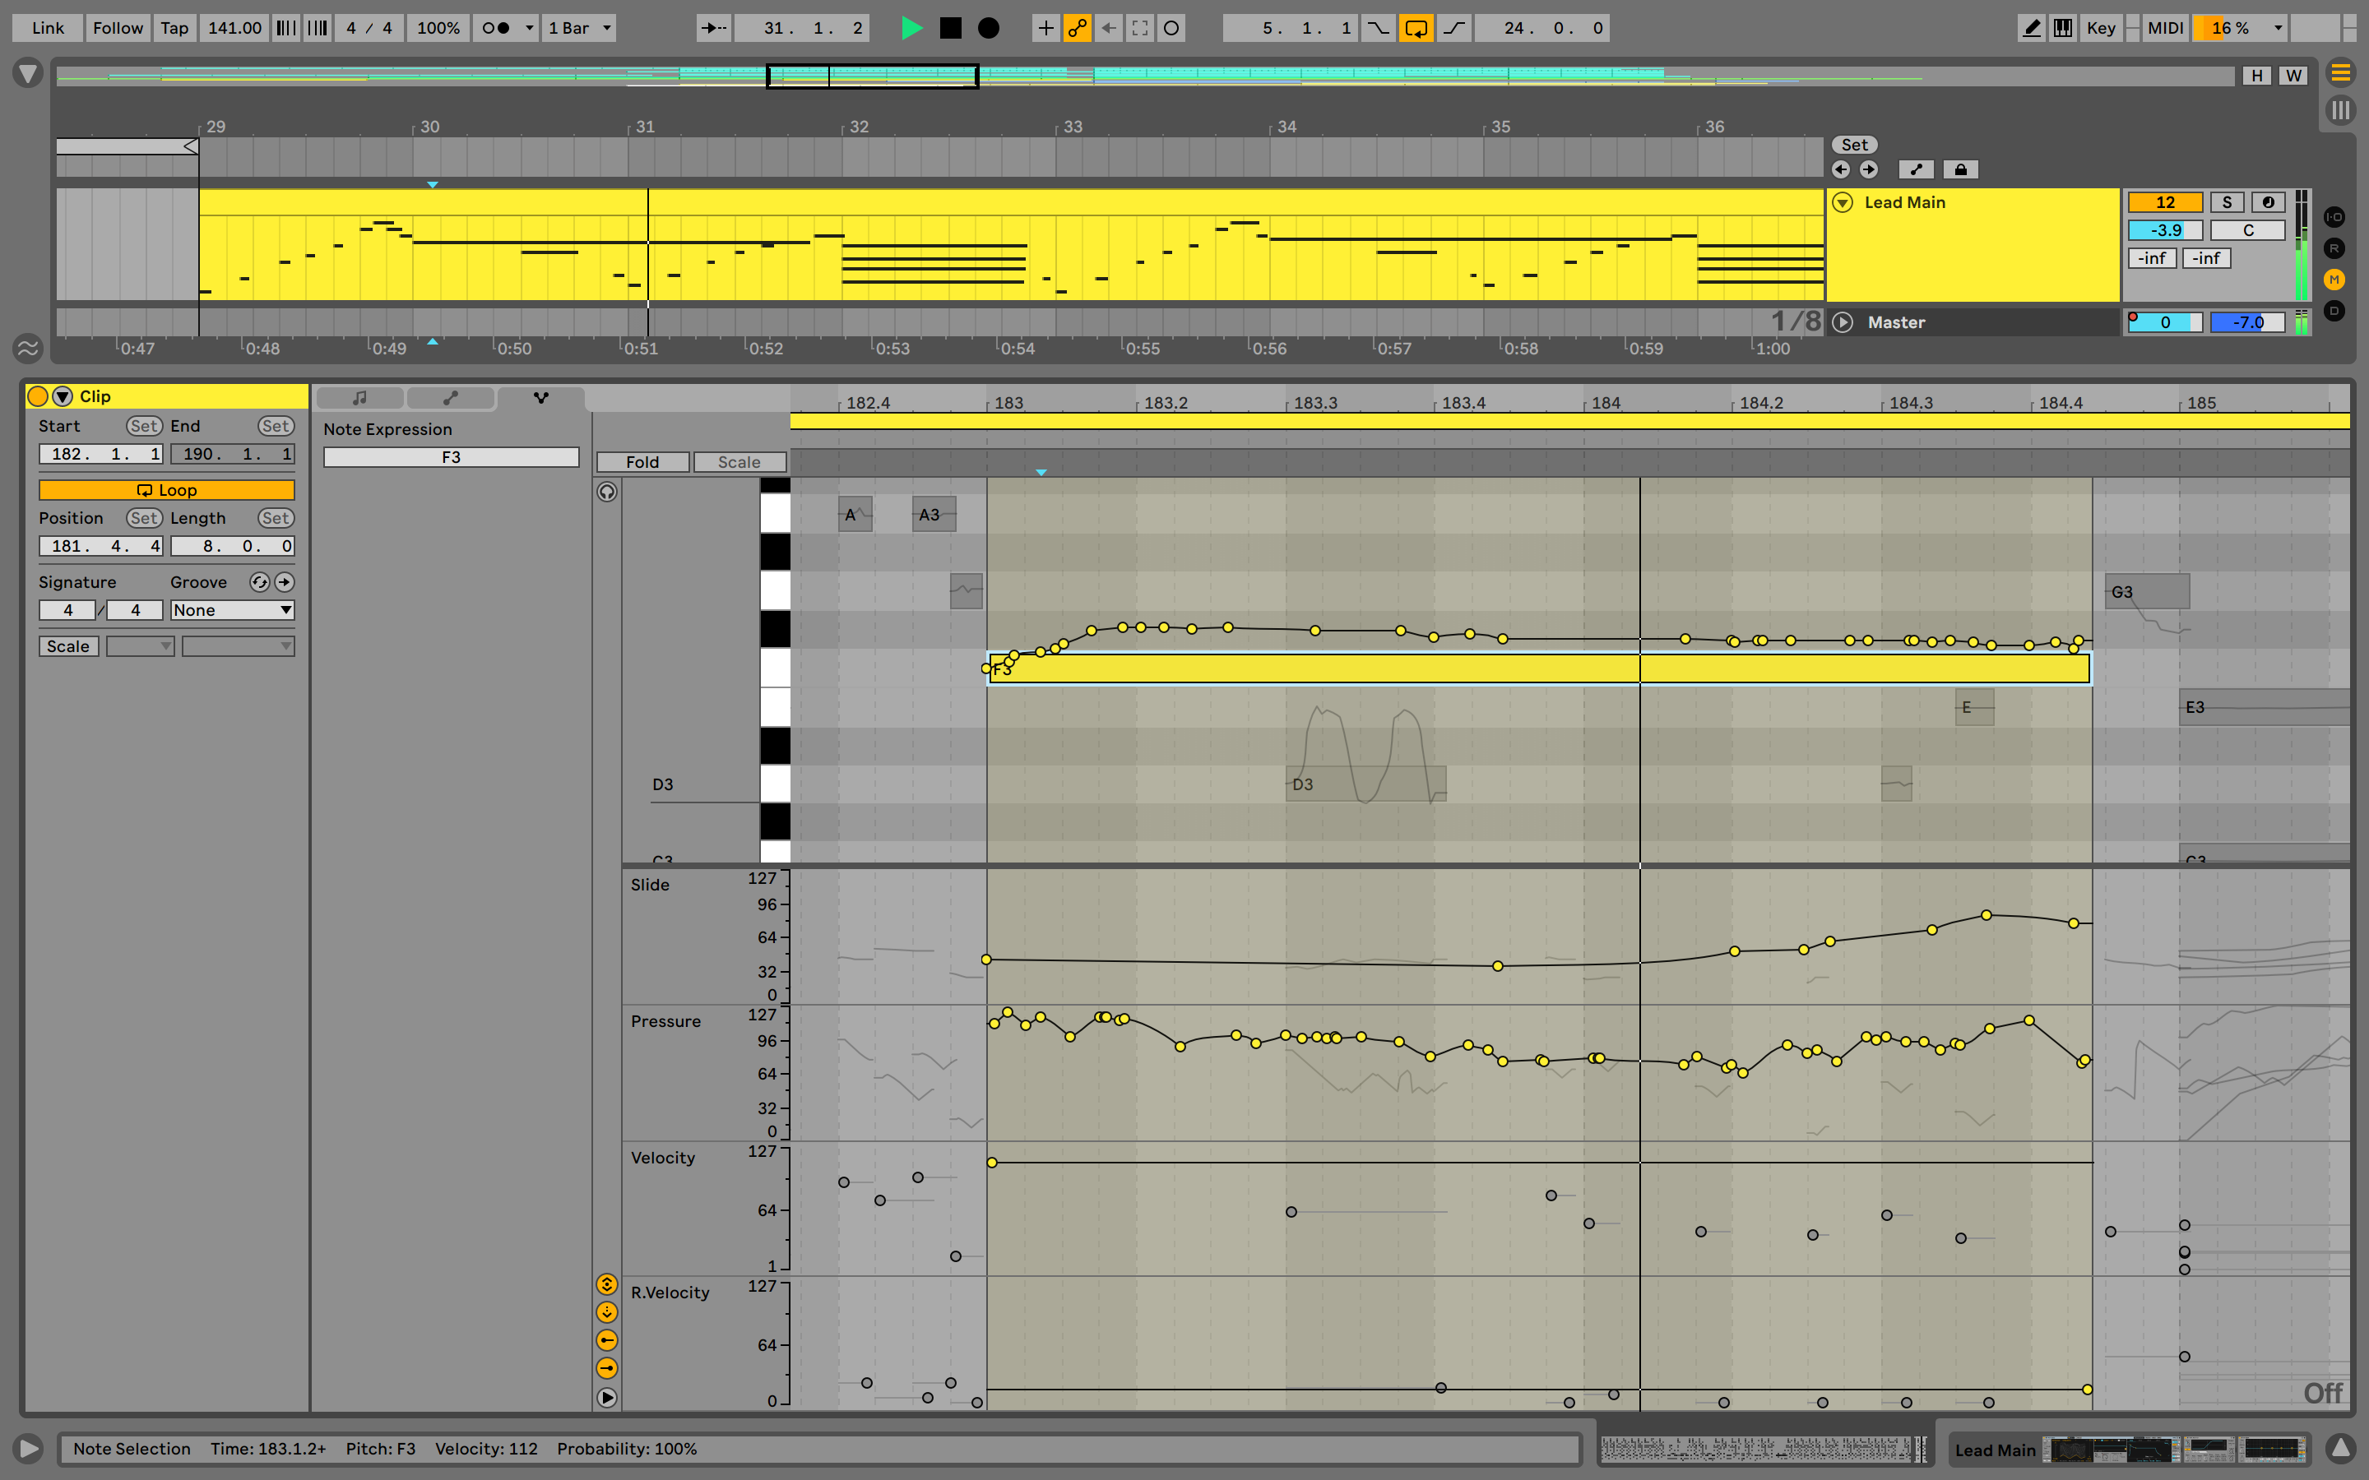The image size is (2369, 1480).
Task: Expand the clip settings chevron downward
Action: [62, 395]
